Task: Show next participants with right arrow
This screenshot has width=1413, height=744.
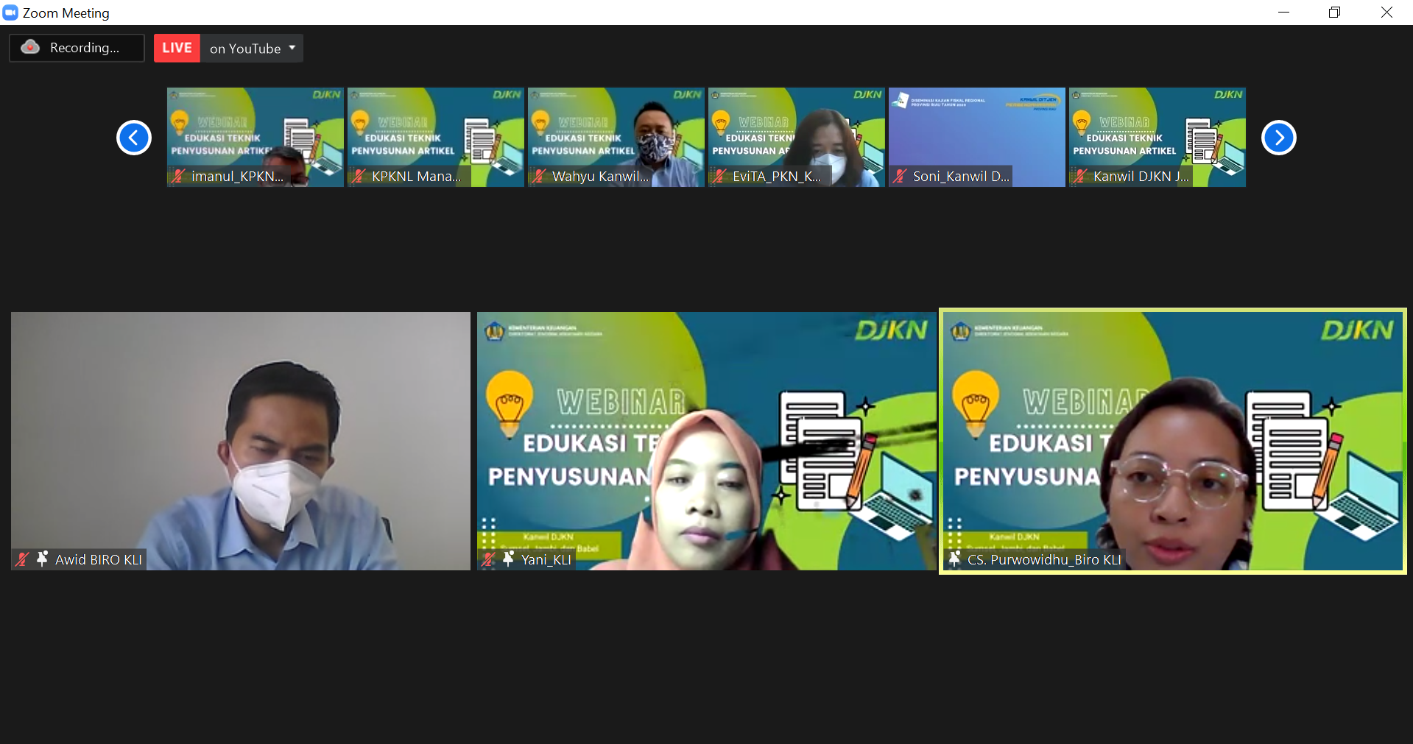Action: click(1278, 138)
